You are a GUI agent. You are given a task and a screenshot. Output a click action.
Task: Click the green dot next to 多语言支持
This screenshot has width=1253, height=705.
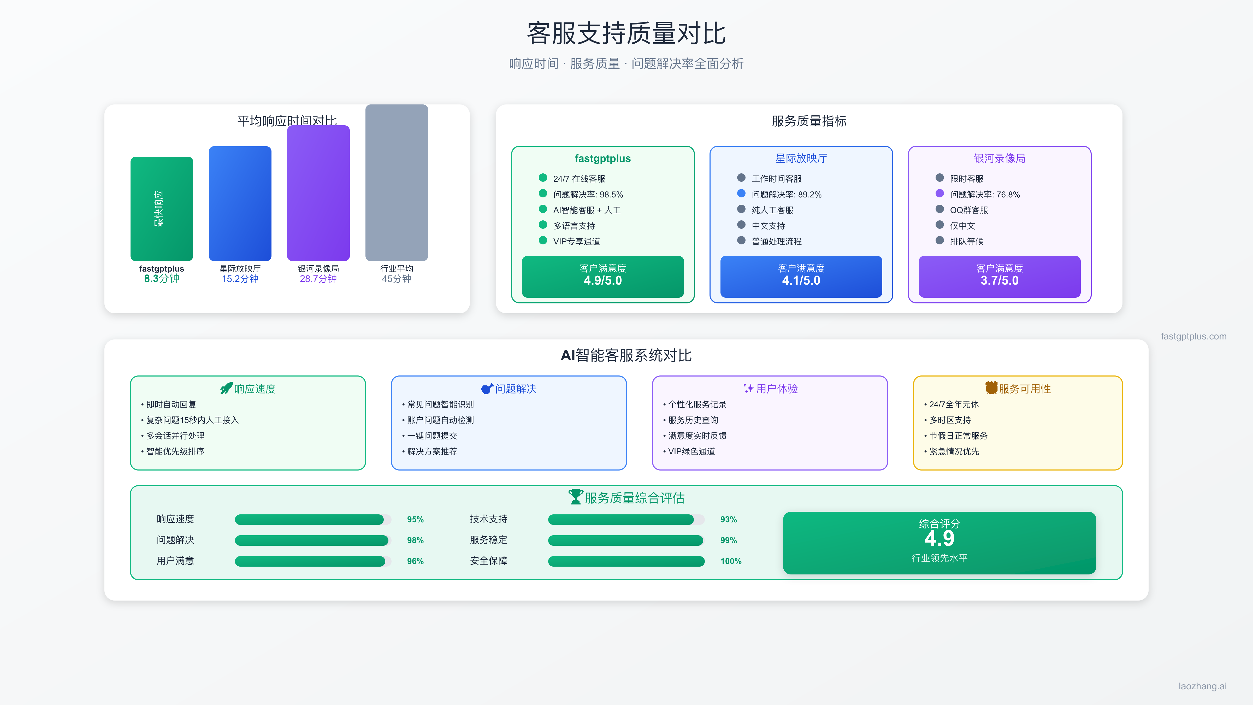(x=543, y=225)
